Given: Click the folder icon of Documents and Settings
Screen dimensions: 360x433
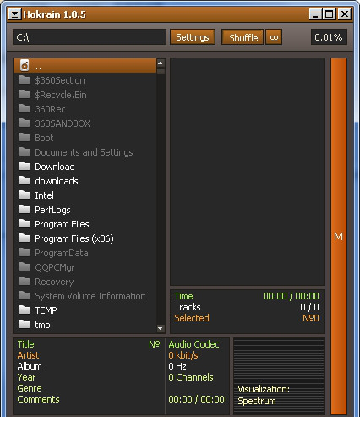Looking at the screenshot, I should [x=25, y=152].
